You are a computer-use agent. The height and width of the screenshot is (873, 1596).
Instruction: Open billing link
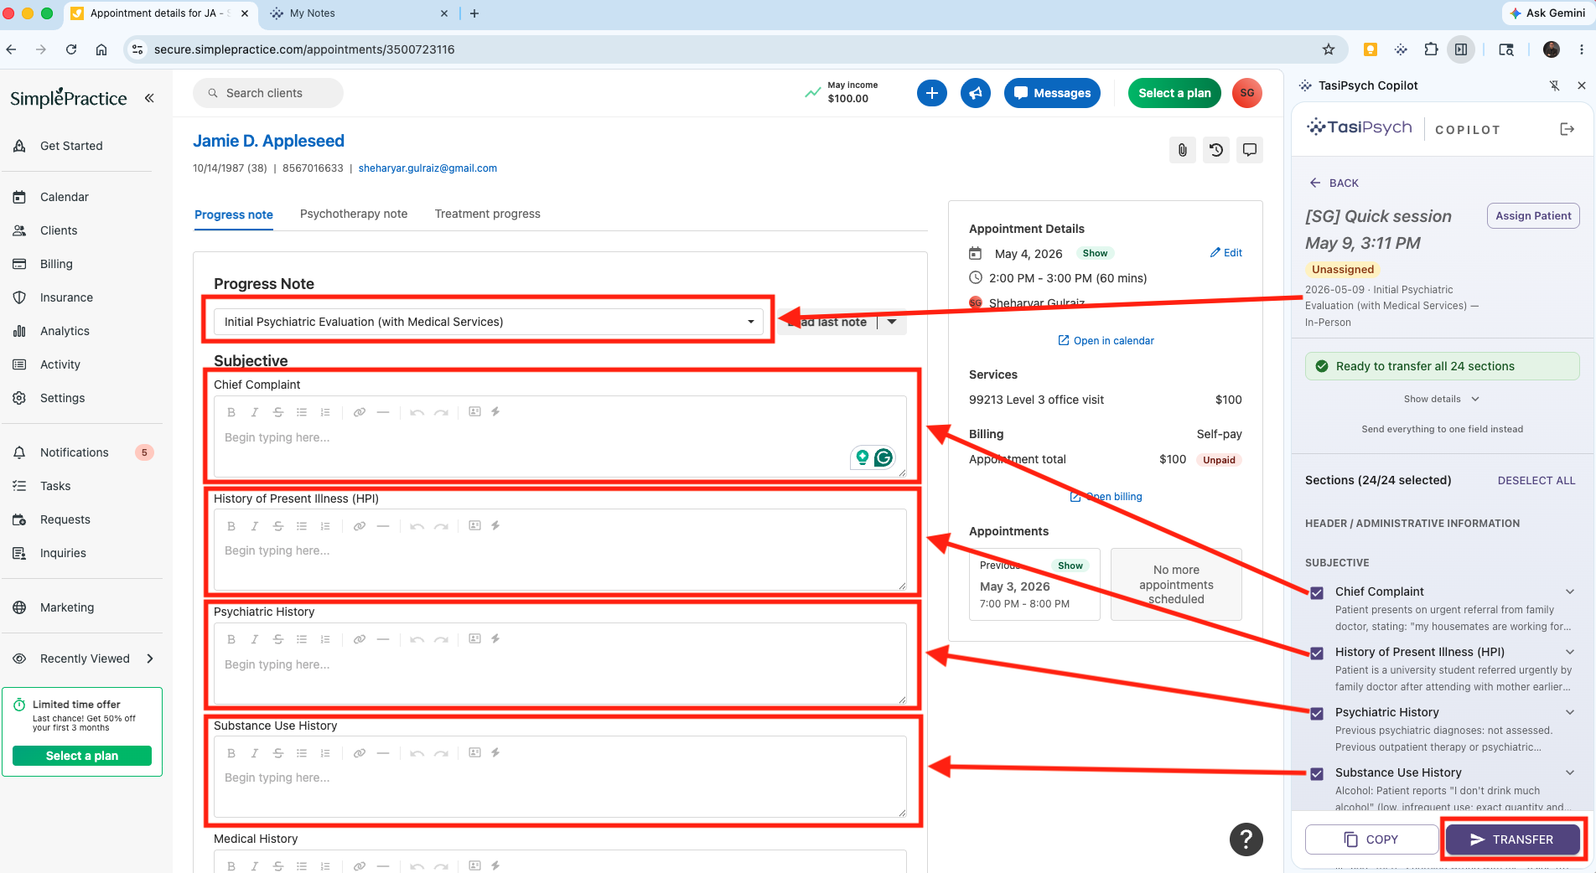(x=1106, y=497)
